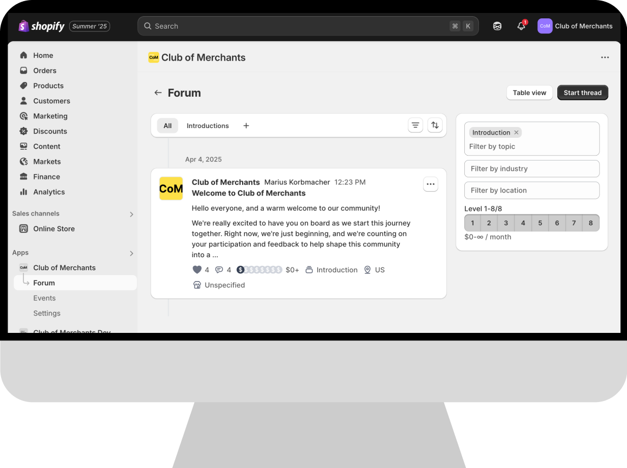Expand the Sales channels section
Image resolution: width=627 pixels, height=468 pixels.
(x=131, y=214)
